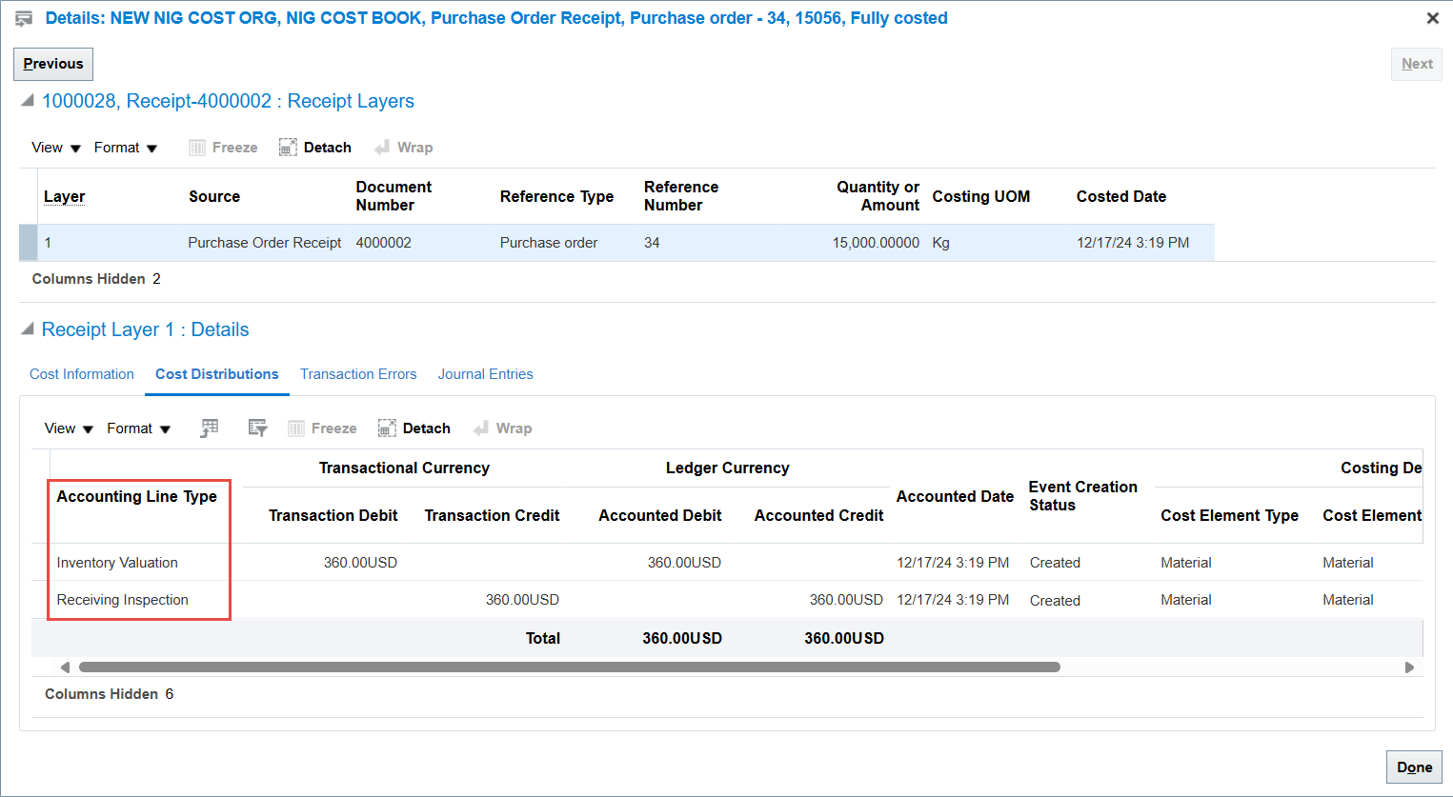Open the Cost Information tab
1453x797 pixels.
(x=81, y=373)
